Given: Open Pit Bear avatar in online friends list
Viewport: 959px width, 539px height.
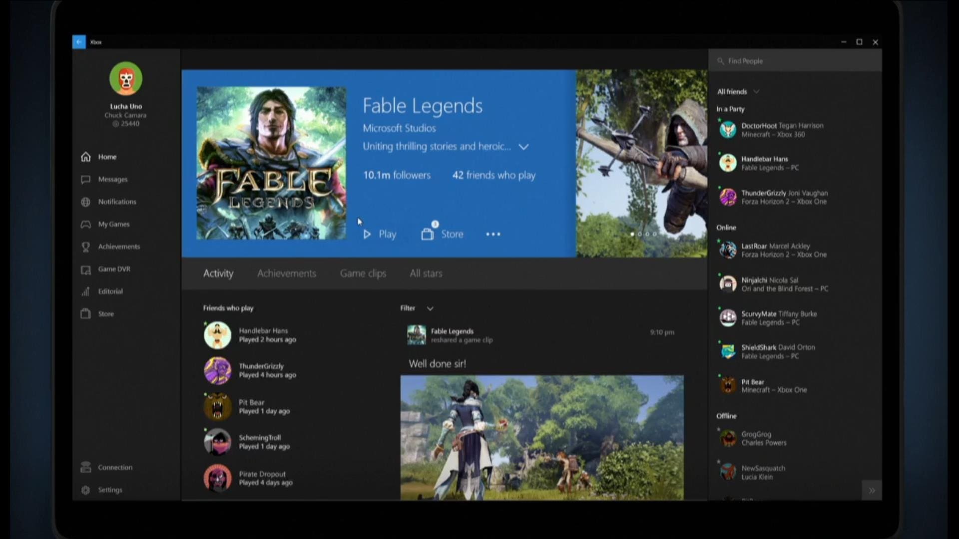Looking at the screenshot, I should (x=728, y=385).
